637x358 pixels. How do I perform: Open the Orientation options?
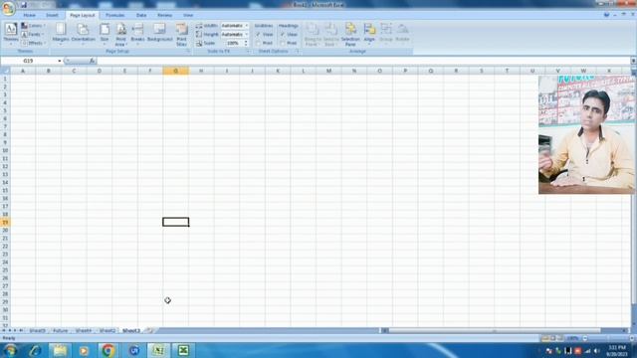pos(83,35)
